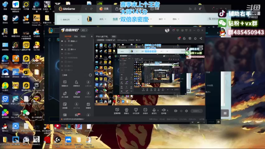Toggle lock on 图片 4 layer

coord(65,49)
